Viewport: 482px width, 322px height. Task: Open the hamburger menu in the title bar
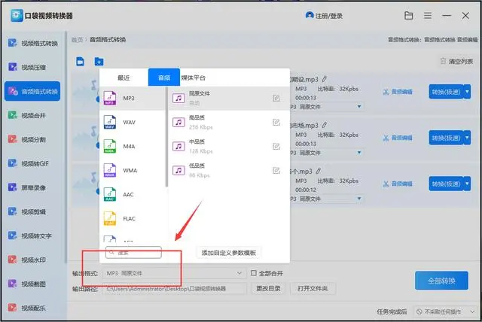click(428, 15)
